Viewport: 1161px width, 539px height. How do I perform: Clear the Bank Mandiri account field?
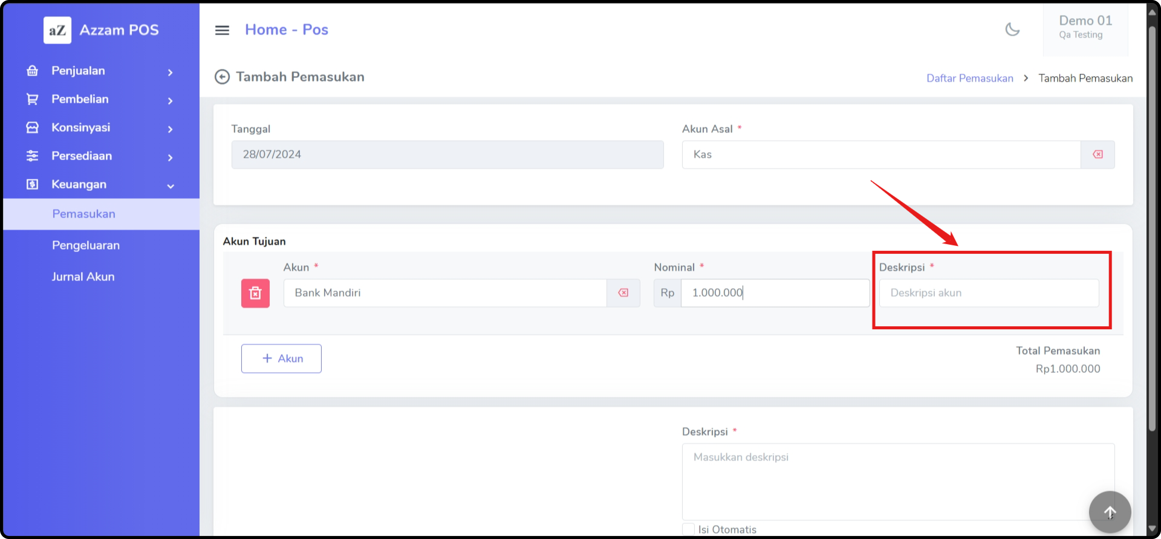pyautogui.click(x=623, y=293)
